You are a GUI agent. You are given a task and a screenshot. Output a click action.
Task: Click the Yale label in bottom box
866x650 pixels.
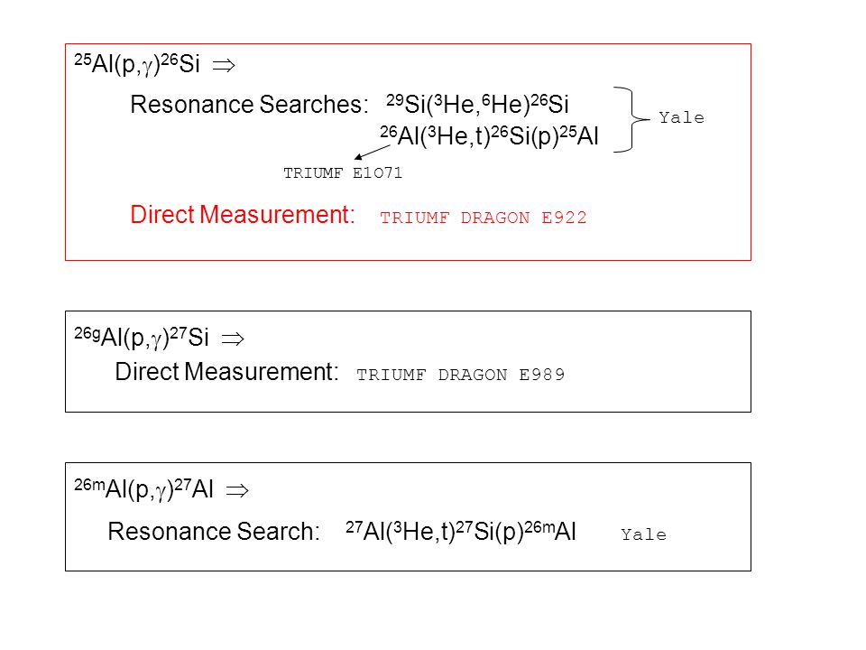643,534
